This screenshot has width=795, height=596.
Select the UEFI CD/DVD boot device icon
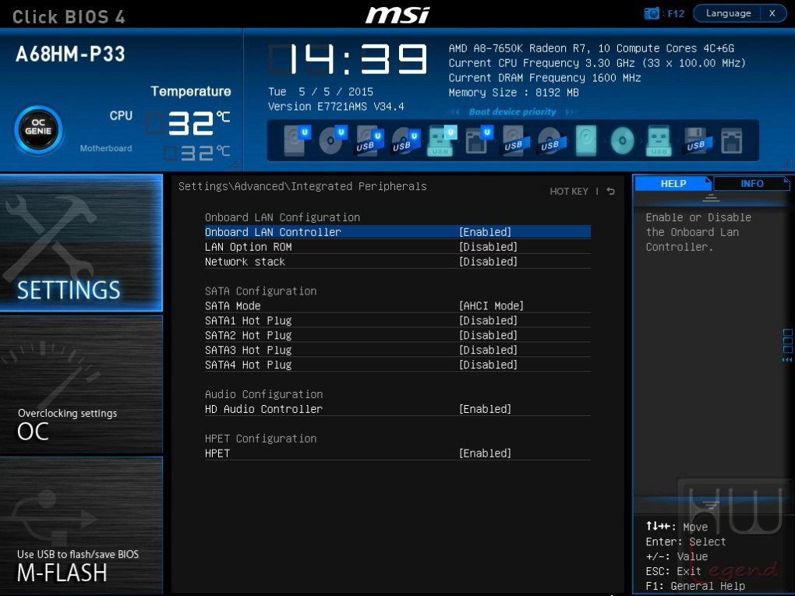tap(333, 140)
